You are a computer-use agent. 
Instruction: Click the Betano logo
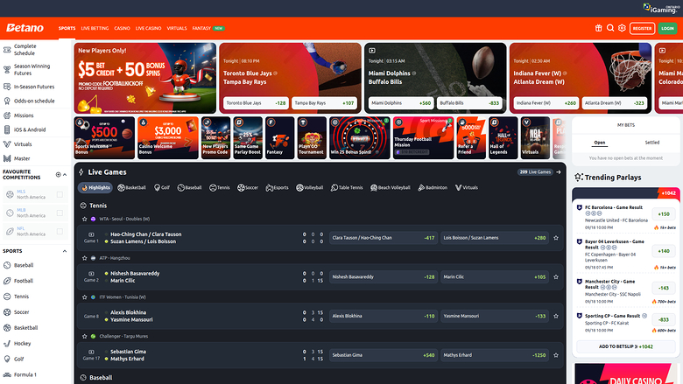25,28
